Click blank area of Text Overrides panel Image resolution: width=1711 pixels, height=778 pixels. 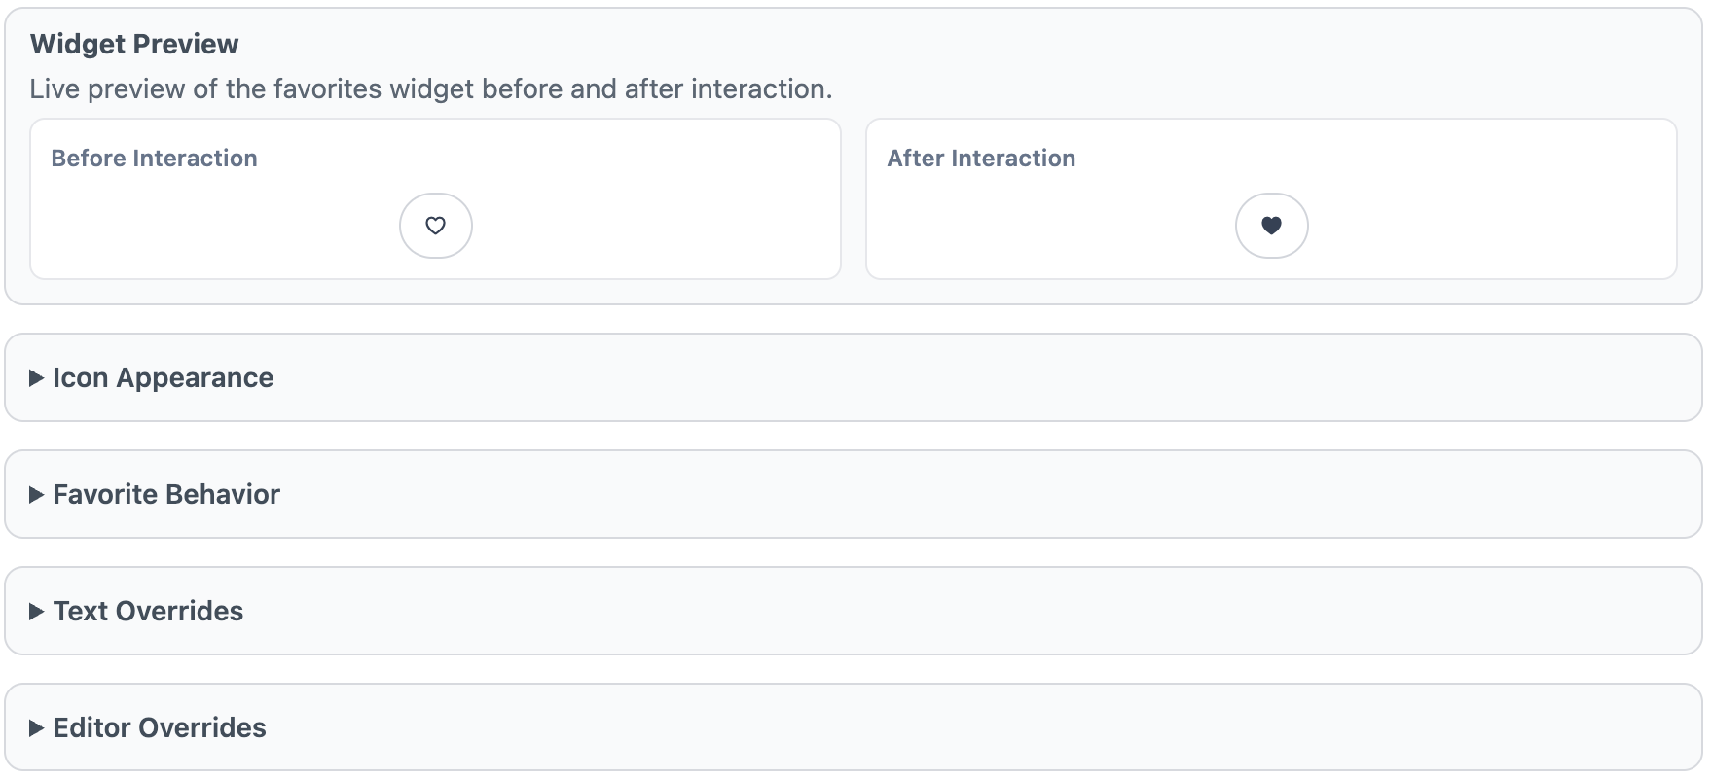[x=973, y=612]
